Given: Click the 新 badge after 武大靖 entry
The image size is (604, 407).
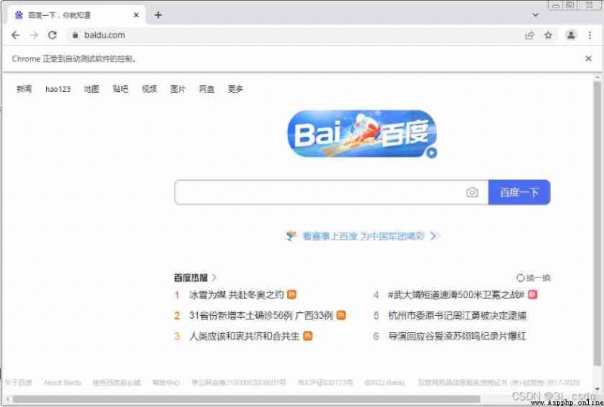Looking at the screenshot, I should pos(533,295).
